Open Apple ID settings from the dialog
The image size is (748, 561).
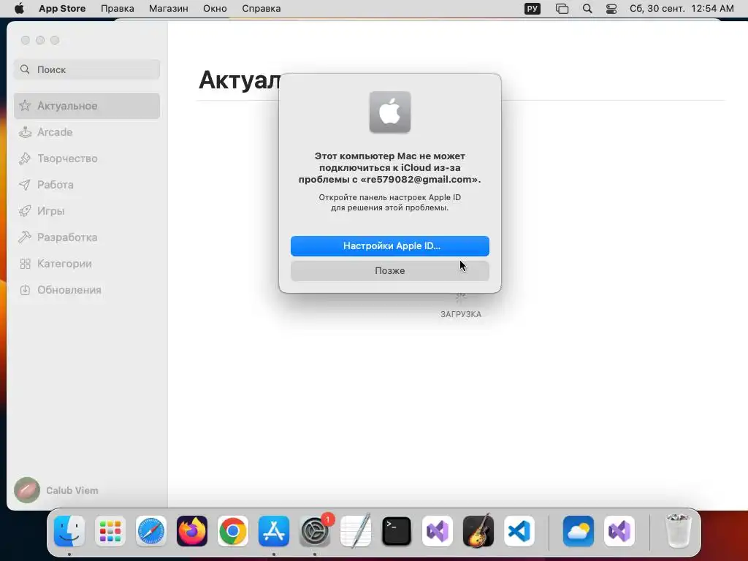(390, 245)
